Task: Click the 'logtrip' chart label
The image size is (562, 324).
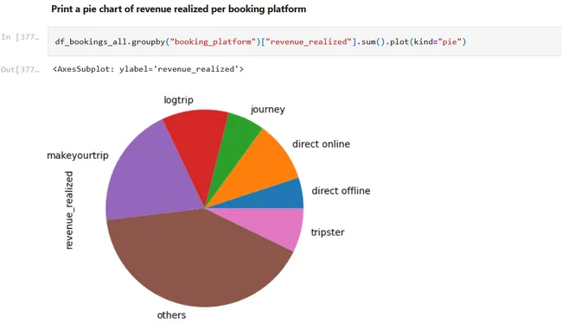Action: pos(178,100)
